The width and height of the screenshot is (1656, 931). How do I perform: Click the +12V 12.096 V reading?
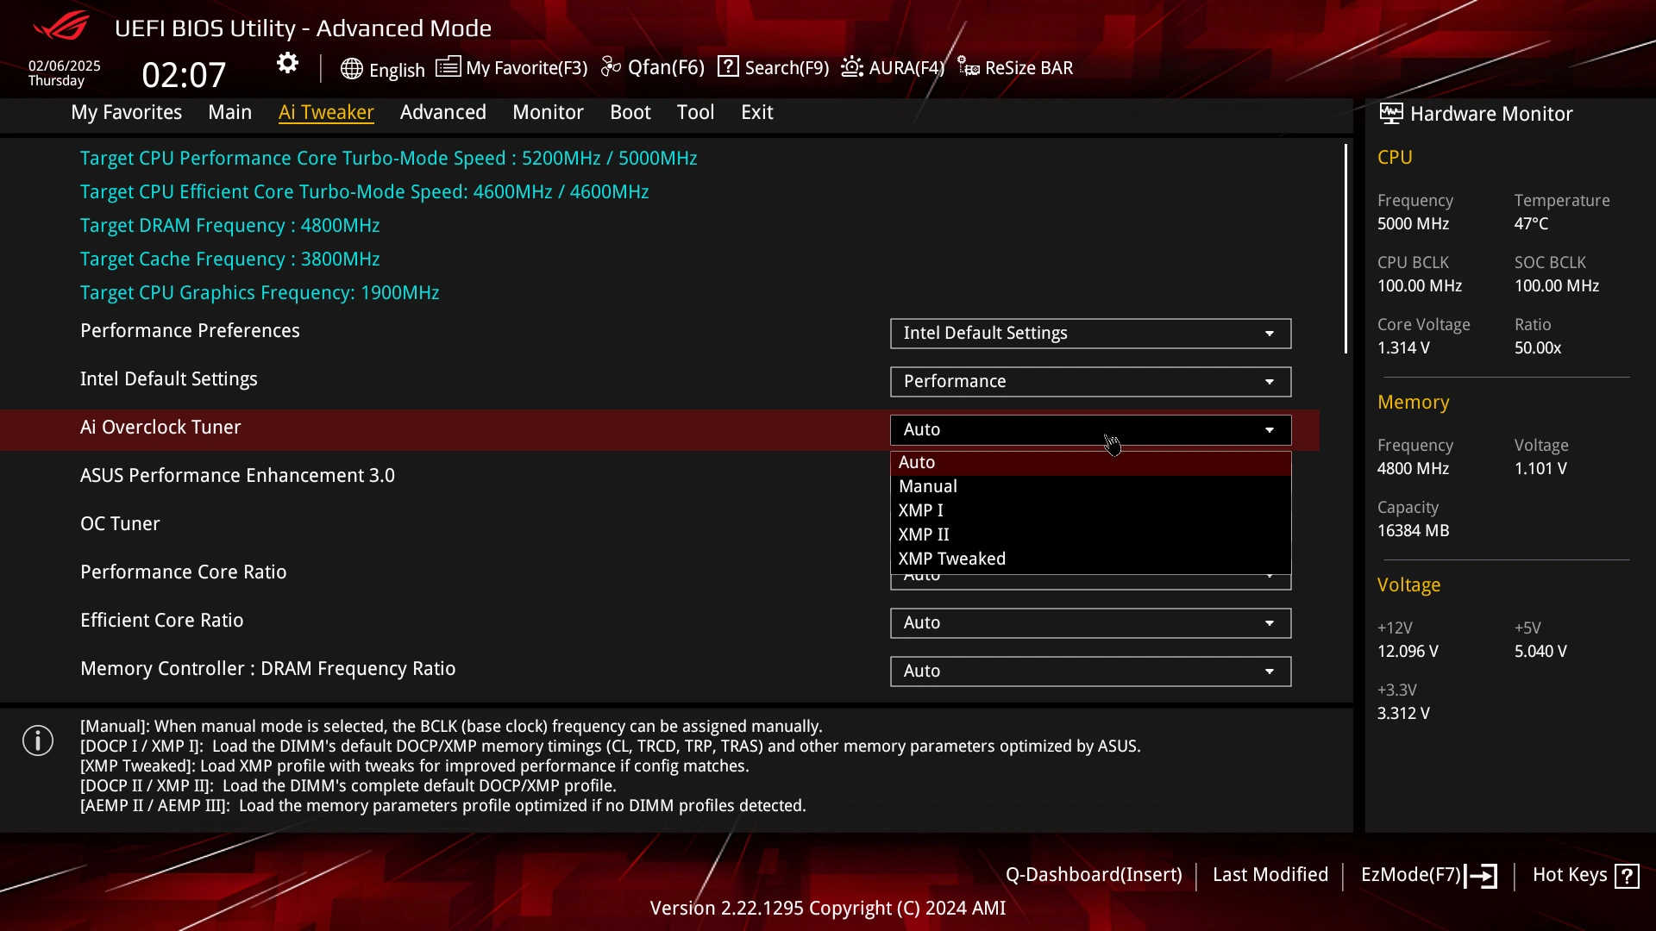click(x=1408, y=652)
